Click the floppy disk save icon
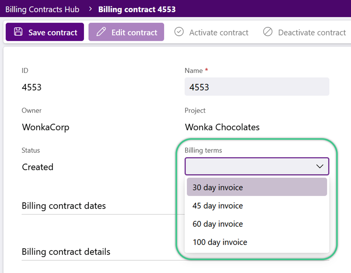Image resolution: width=351 pixels, height=273 pixels. click(18, 32)
